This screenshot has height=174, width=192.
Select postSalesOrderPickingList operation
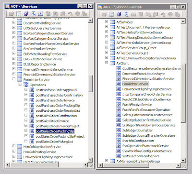54,141
